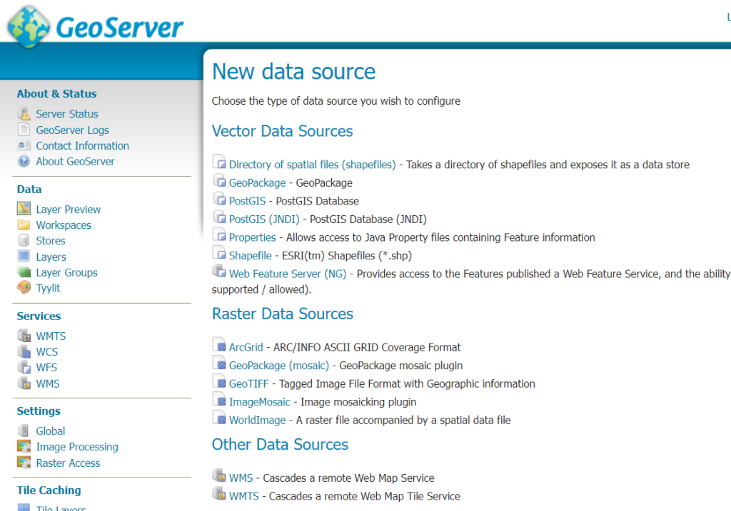Select the Properties data source link

coord(252,237)
